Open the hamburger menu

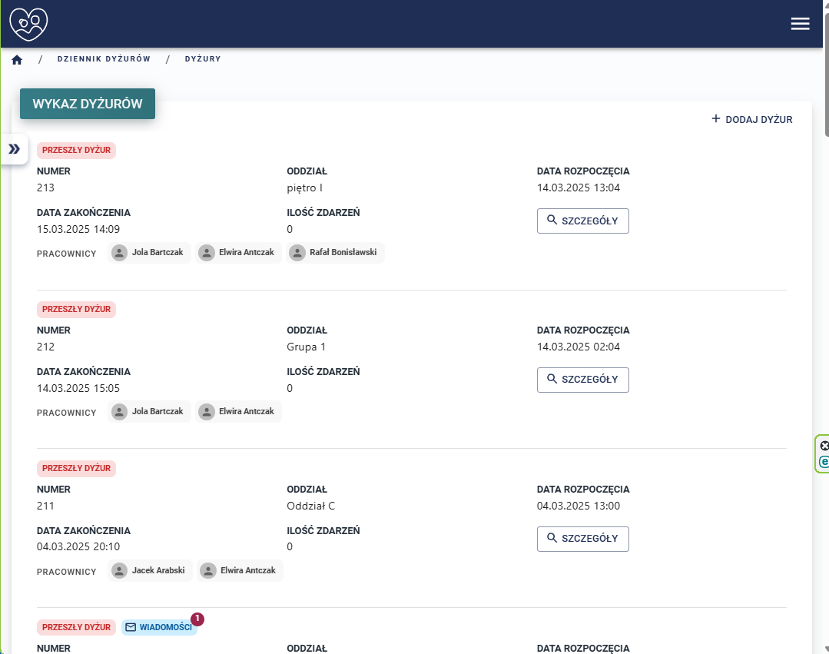pos(800,24)
